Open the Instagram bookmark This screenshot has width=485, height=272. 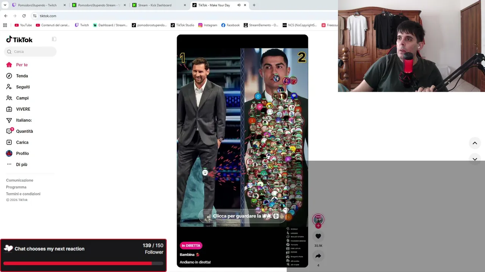(x=208, y=25)
